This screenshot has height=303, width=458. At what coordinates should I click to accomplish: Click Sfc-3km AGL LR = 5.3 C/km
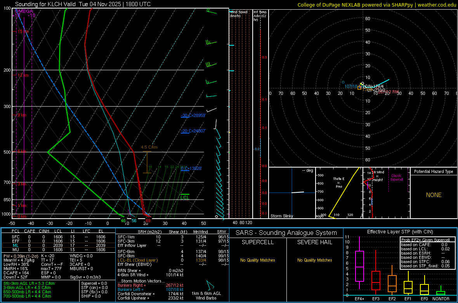[x=29, y=283]
